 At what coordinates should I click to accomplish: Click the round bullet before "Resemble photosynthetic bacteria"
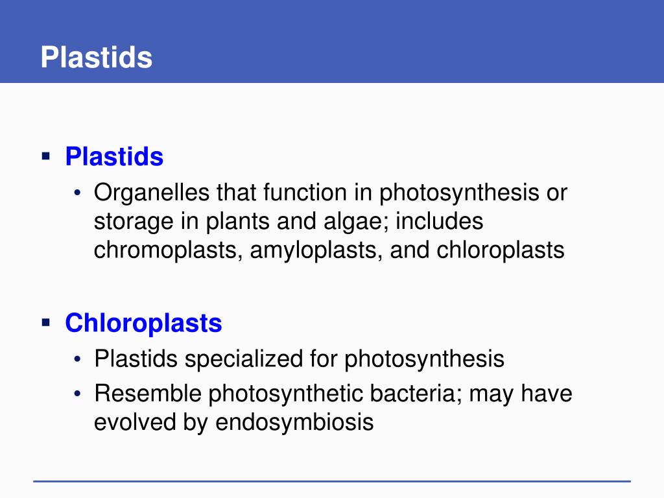click(77, 394)
